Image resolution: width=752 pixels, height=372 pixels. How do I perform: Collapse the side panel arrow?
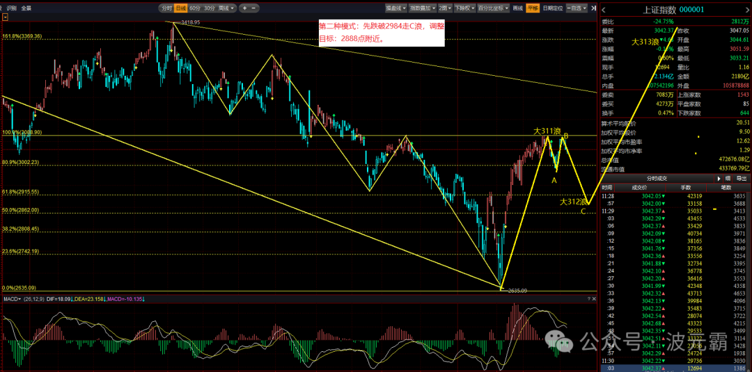click(x=594, y=8)
